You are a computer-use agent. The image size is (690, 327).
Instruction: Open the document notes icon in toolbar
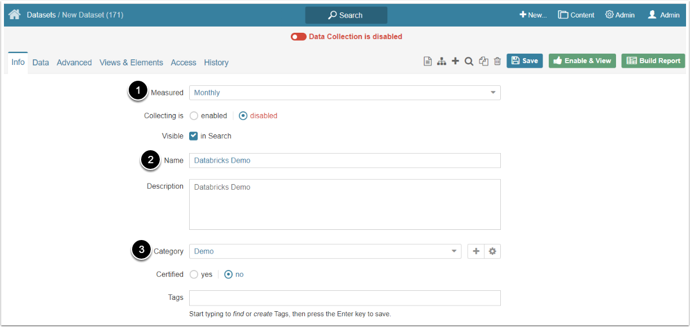(x=428, y=61)
